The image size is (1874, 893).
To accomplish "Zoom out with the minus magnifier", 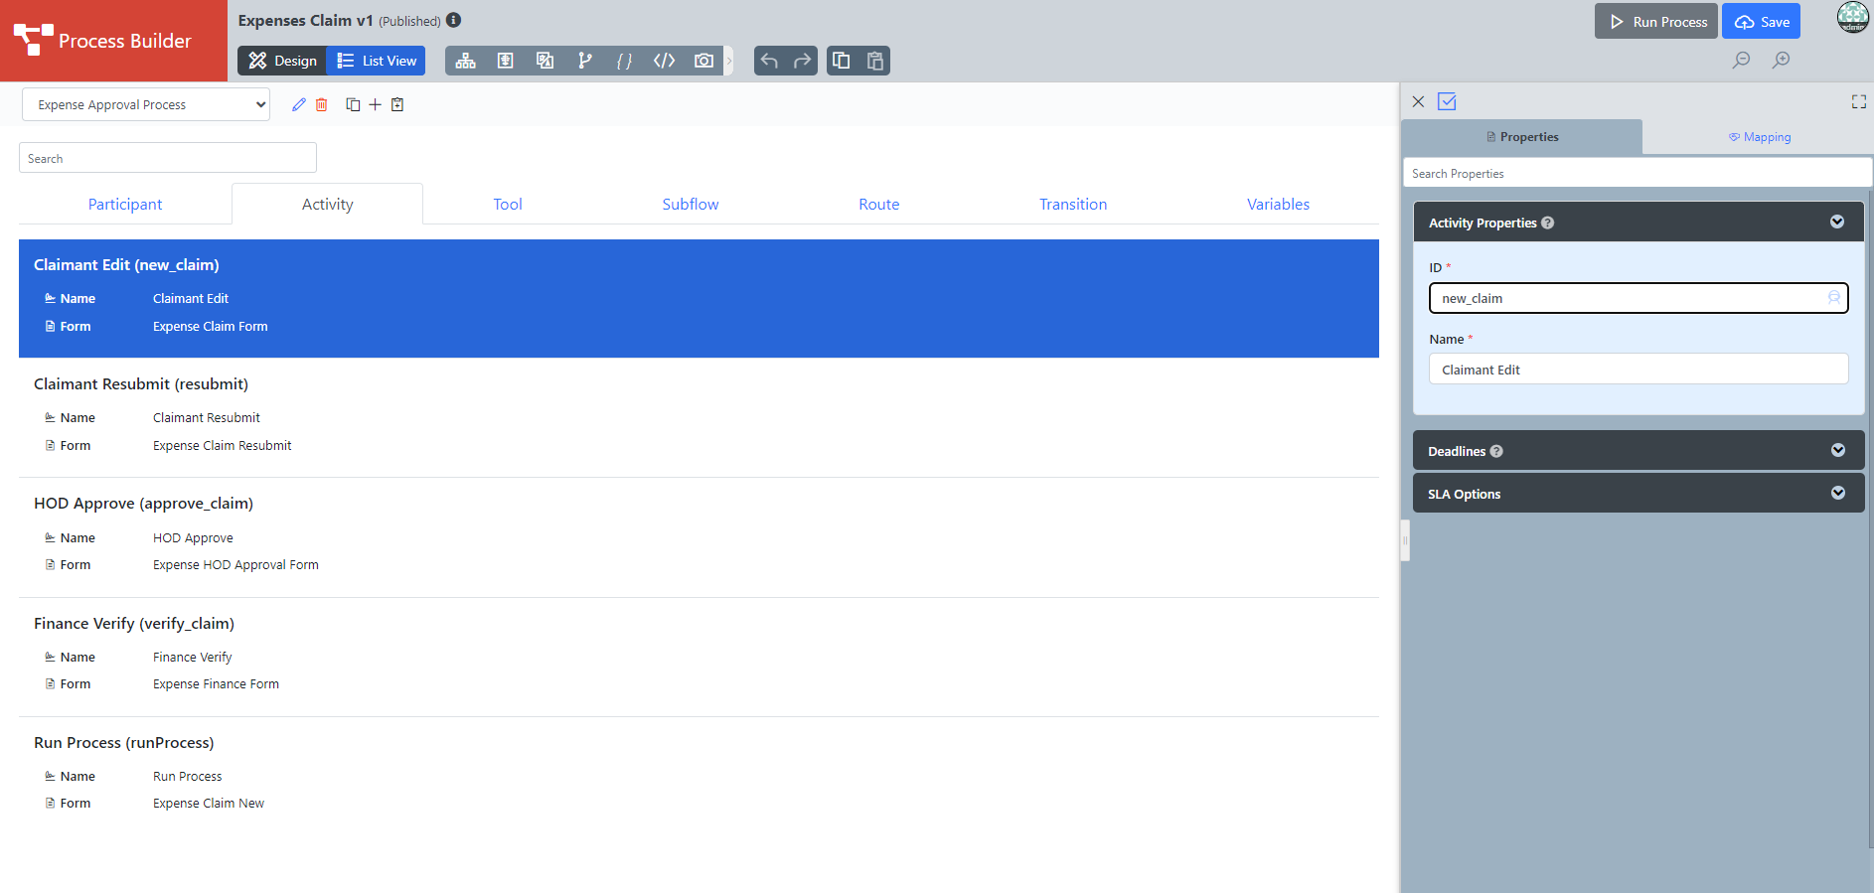I will pyautogui.click(x=1742, y=60).
